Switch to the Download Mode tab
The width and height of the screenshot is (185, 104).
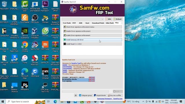98,23
